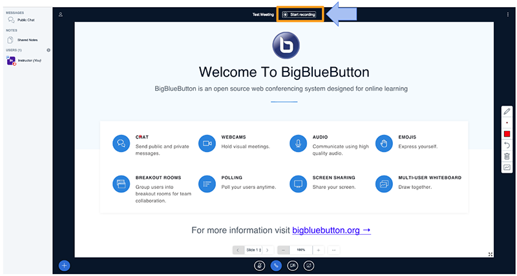This screenshot has width=517, height=276.
Task: Open the users list gear options
Action: point(48,50)
